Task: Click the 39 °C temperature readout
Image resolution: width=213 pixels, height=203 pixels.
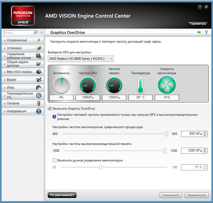Action: click(141, 97)
